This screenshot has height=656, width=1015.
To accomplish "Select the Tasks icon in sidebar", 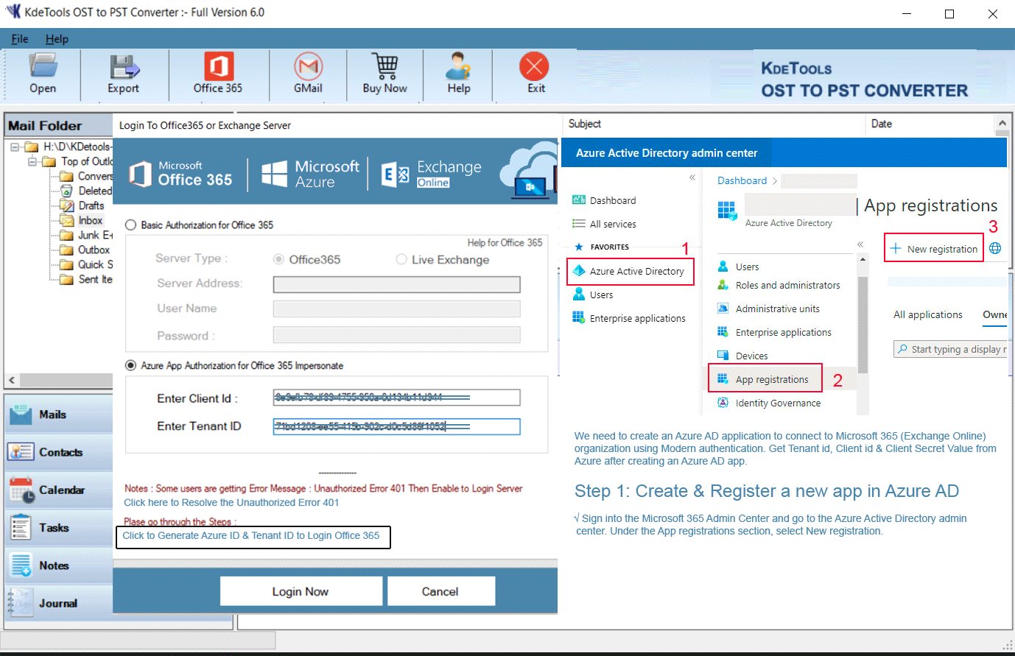I will 21,528.
